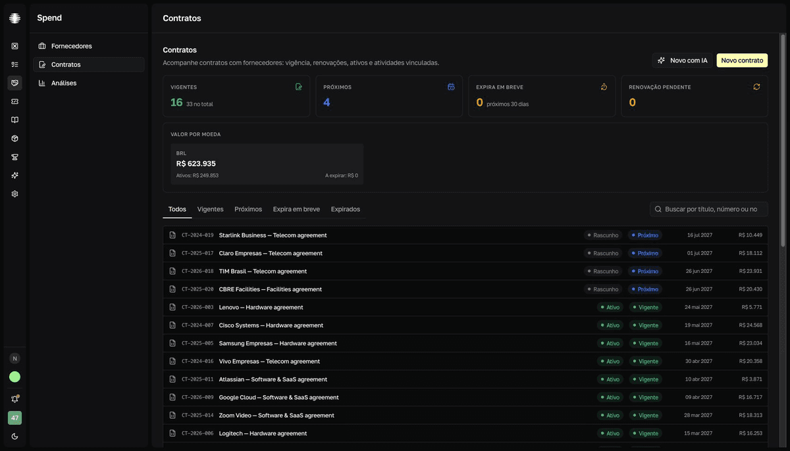
Task: Click value R$ 20.358 on Vivo row
Action: point(750,362)
